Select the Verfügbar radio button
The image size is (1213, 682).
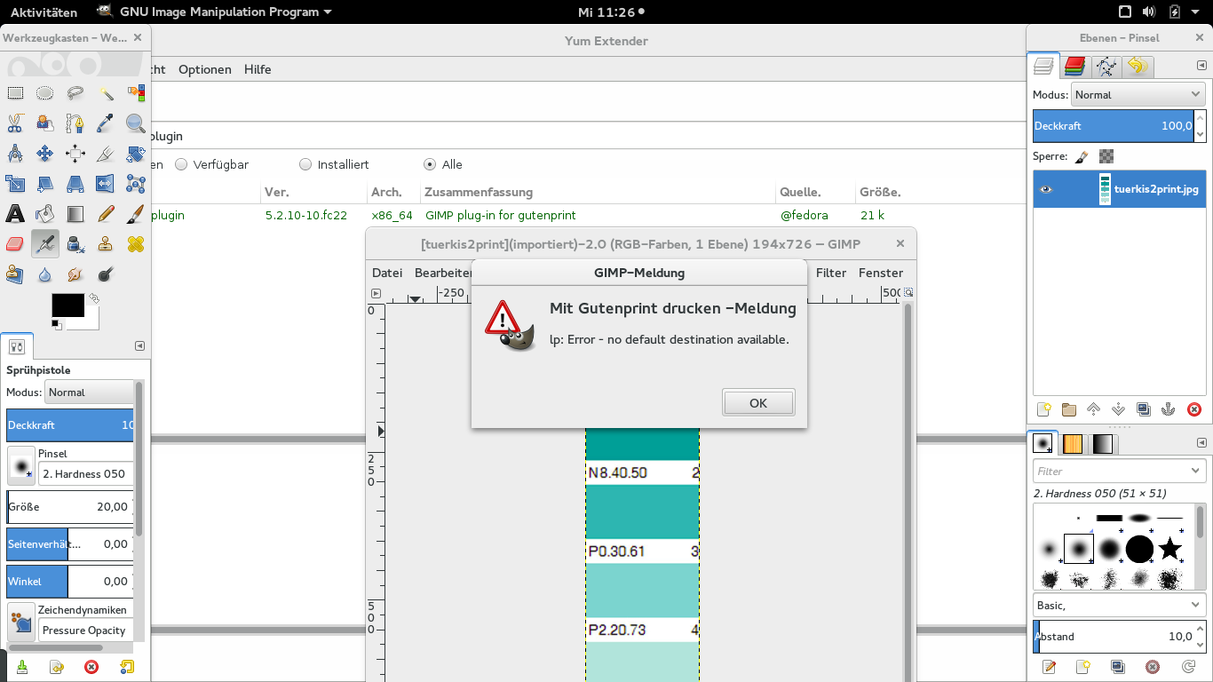[x=181, y=164]
